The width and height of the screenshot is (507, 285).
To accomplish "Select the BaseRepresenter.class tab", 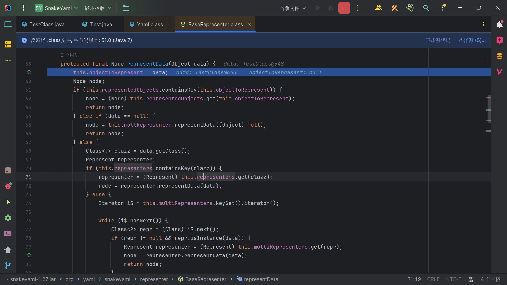I will tap(215, 24).
